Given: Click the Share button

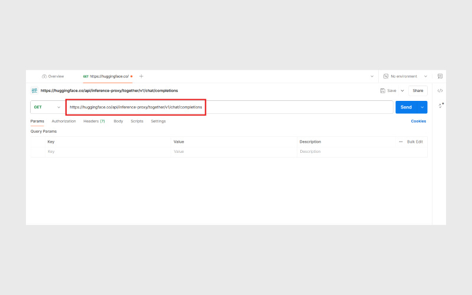Looking at the screenshot, I should [418, 91].
